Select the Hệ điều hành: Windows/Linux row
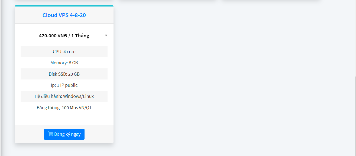This screenshot has height=156, width=356. (x=64, y=96)
